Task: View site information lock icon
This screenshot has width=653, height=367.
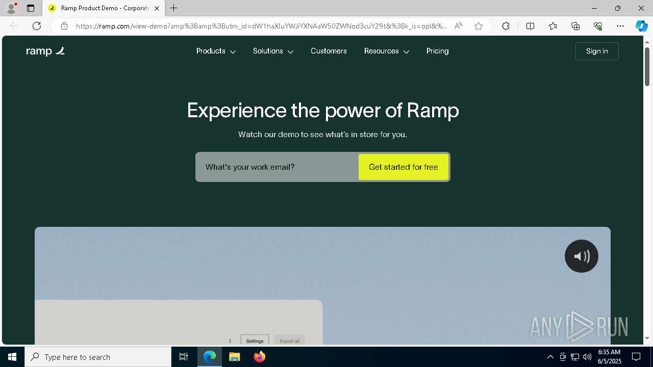Action: [64, 26]
